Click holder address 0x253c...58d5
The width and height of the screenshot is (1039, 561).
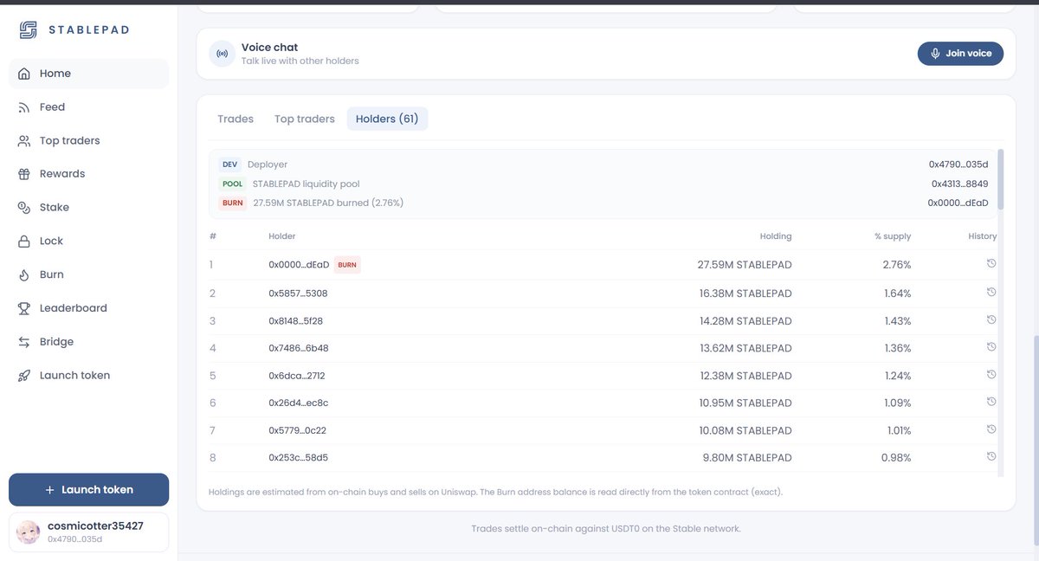pyautogui.click(x=298, y=458)
